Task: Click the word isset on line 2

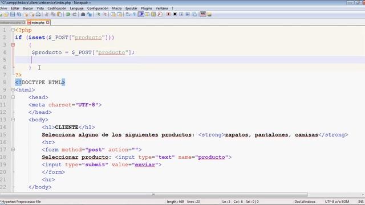Action: [36, 38]
